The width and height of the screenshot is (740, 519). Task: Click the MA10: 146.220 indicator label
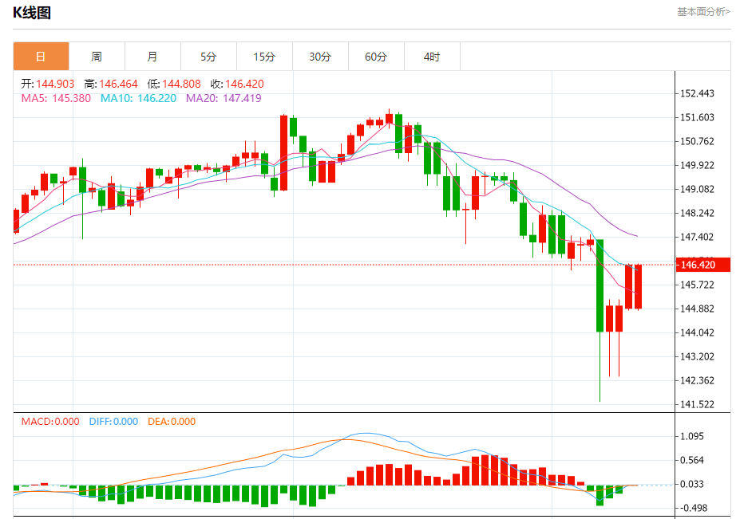[138, 98]
